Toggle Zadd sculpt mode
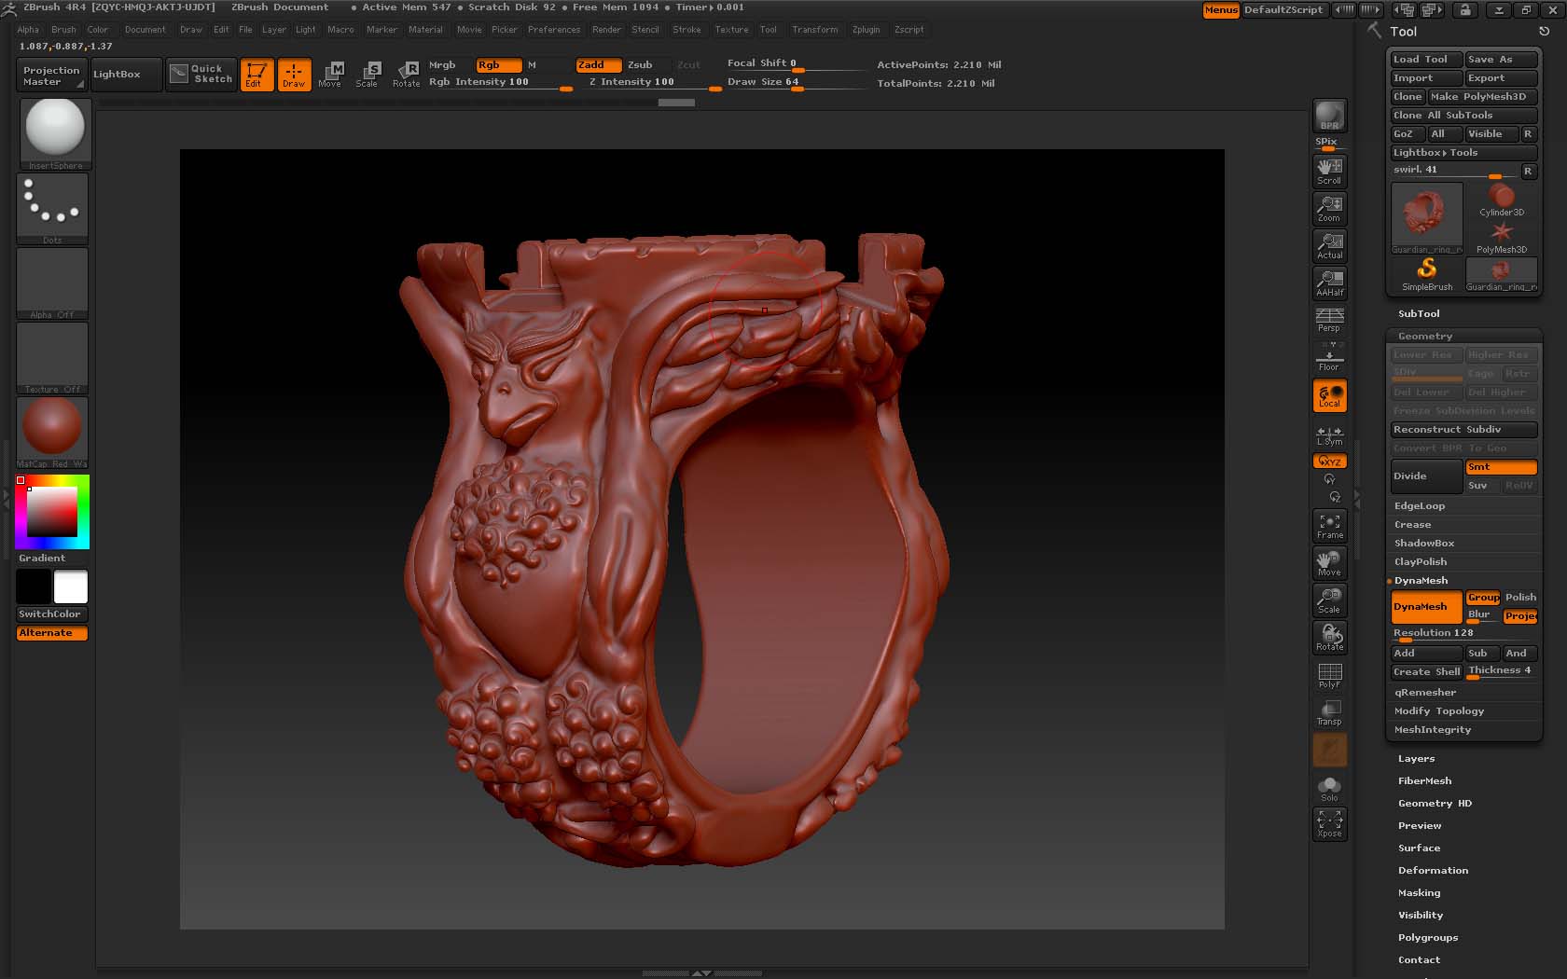This screenshot has width=1567, height=979. pyautogui.click(x=597, y=65)
